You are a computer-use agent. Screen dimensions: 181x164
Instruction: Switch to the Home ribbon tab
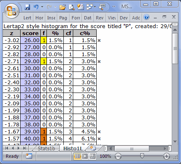point(39,18)
